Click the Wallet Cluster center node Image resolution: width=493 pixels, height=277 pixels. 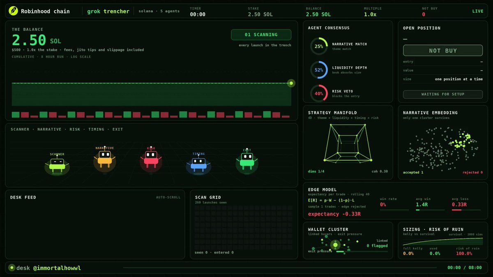click(335, 245)
